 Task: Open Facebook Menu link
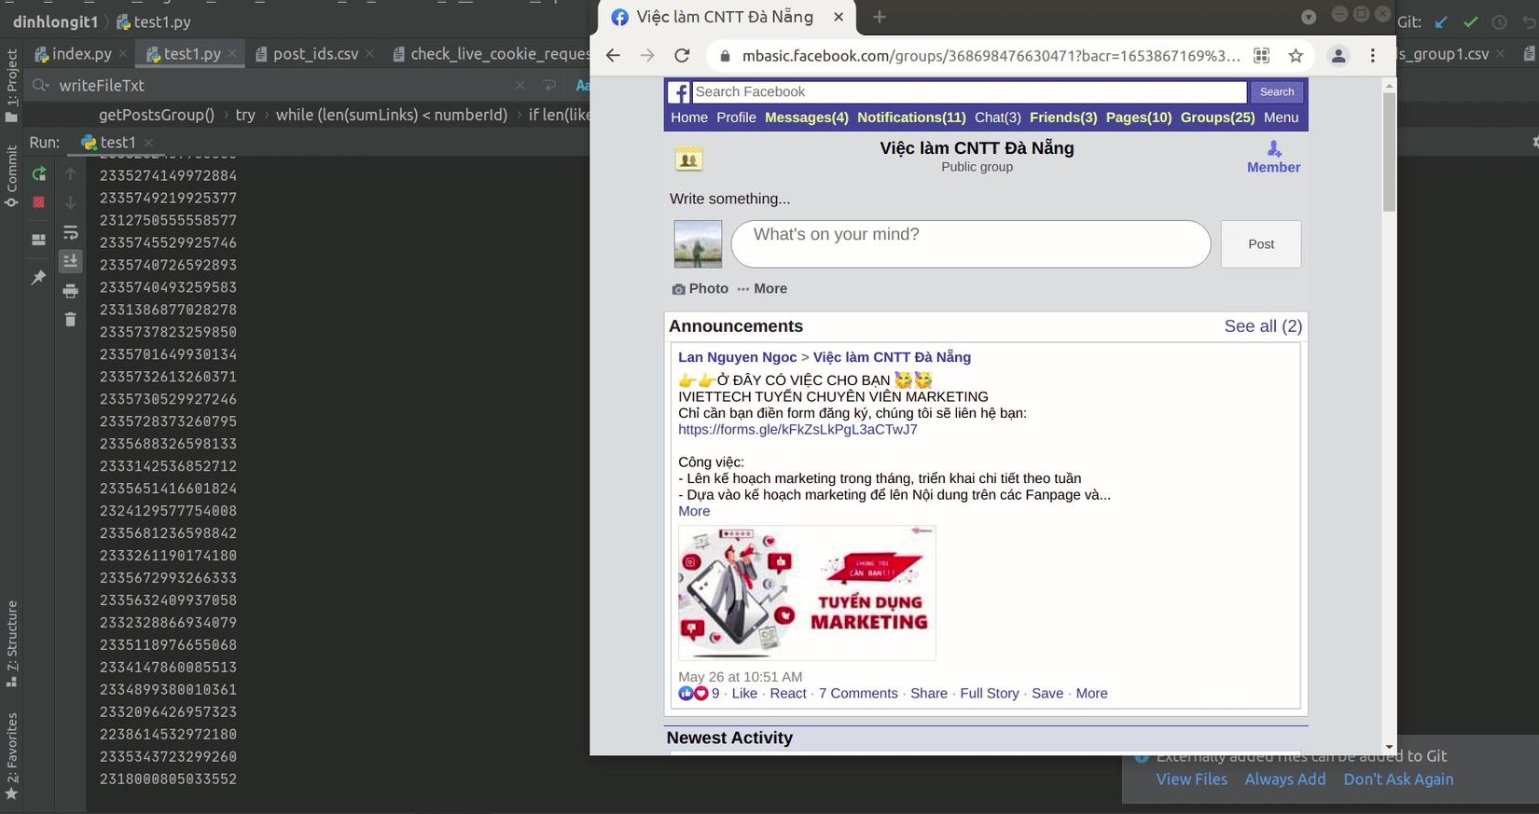tap(1281, 117)
